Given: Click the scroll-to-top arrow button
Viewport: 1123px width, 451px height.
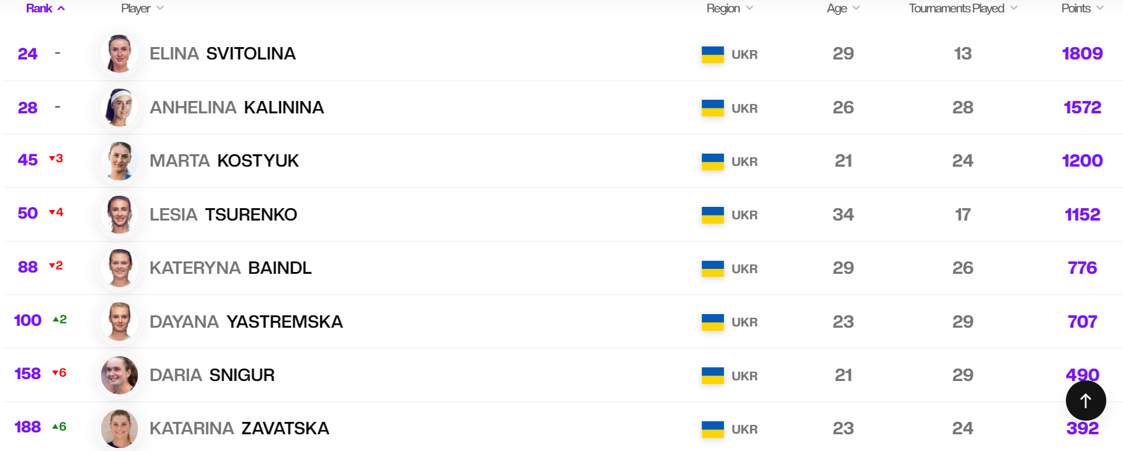Looking at the screenshot, I should pyautogui.click(x=1085, y=400).
